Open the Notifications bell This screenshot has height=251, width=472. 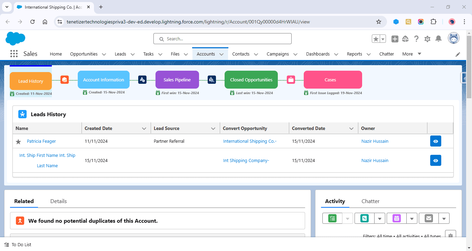(x=438, y=39)
